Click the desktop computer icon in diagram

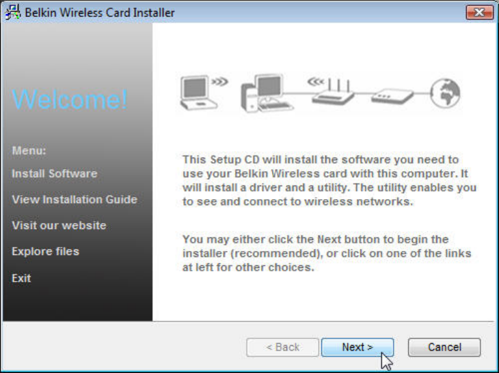coord(267,93)
